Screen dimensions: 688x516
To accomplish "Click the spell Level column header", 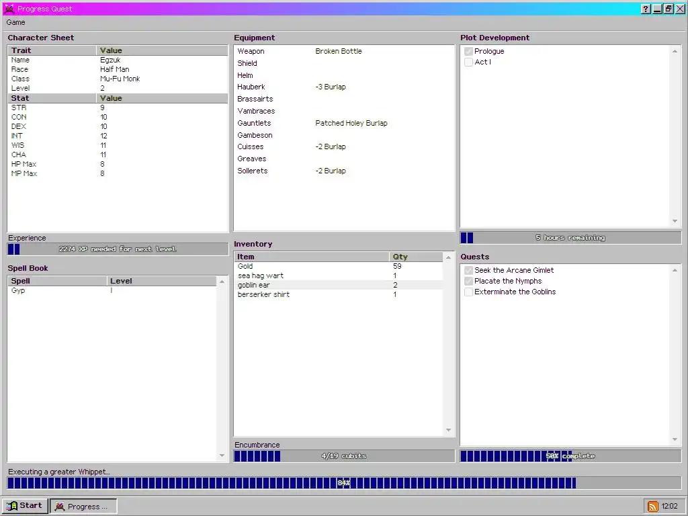I will click(x=161, y=281).
